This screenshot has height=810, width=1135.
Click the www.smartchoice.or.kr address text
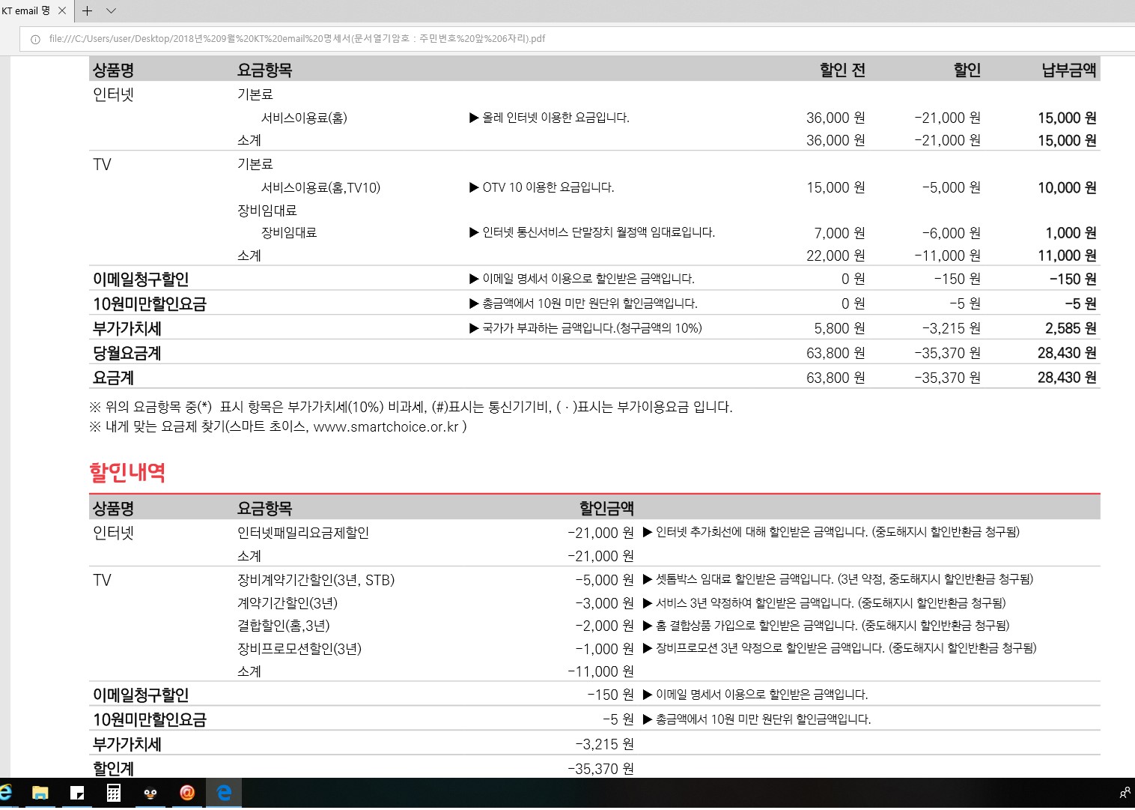click(x=386, y=427)
